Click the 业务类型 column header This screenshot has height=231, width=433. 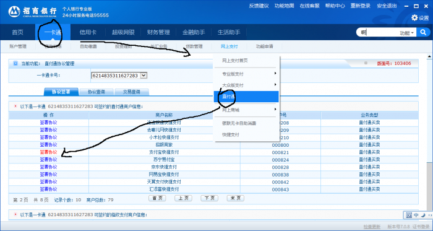pyautogui.click(x=369, y=115)
